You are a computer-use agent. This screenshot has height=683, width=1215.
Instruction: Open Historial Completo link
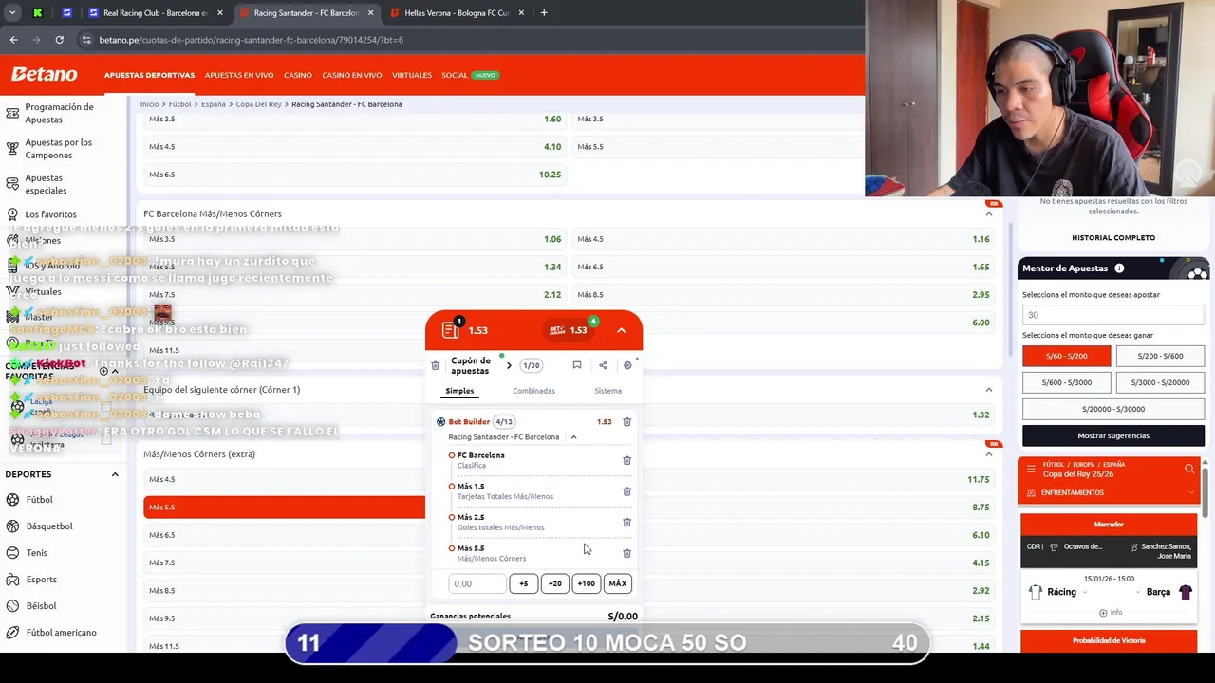tap(1113, 238)
